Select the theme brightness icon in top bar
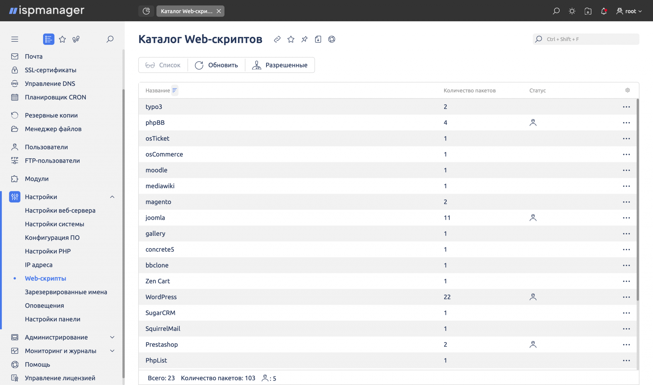Image resolution: width=653 pixels, height=385 pixels. (x=572, y=11)
